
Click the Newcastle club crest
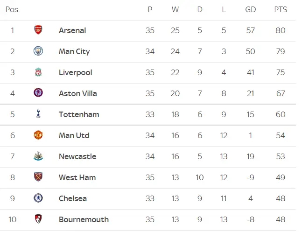(38, 156)
